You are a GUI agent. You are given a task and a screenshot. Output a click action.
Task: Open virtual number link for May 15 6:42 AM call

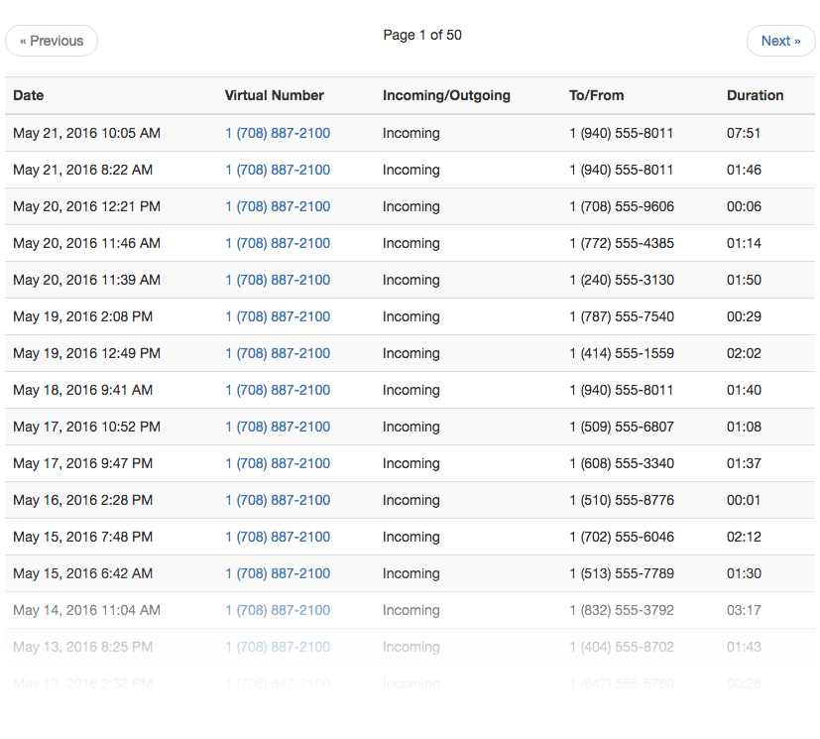tap(278, 573)
